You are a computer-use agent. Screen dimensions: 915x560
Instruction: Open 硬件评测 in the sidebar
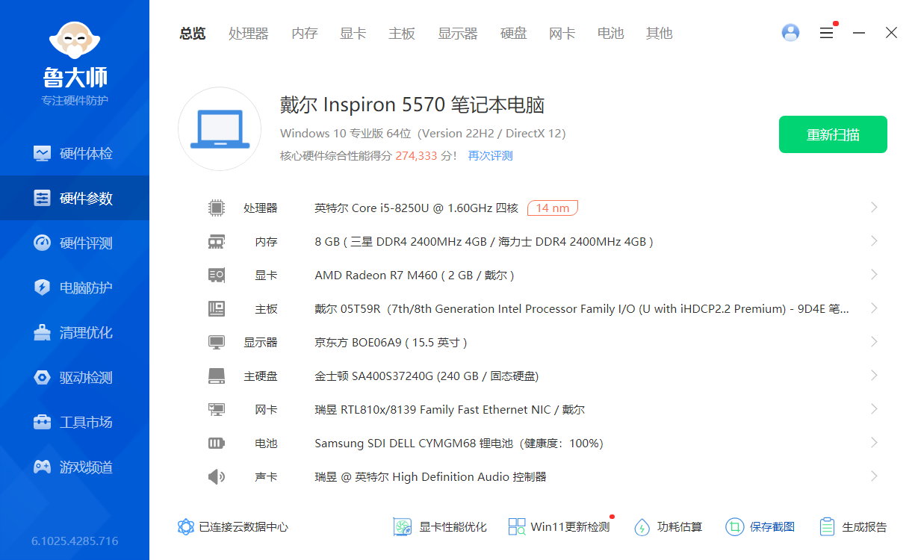click(75, 243)
